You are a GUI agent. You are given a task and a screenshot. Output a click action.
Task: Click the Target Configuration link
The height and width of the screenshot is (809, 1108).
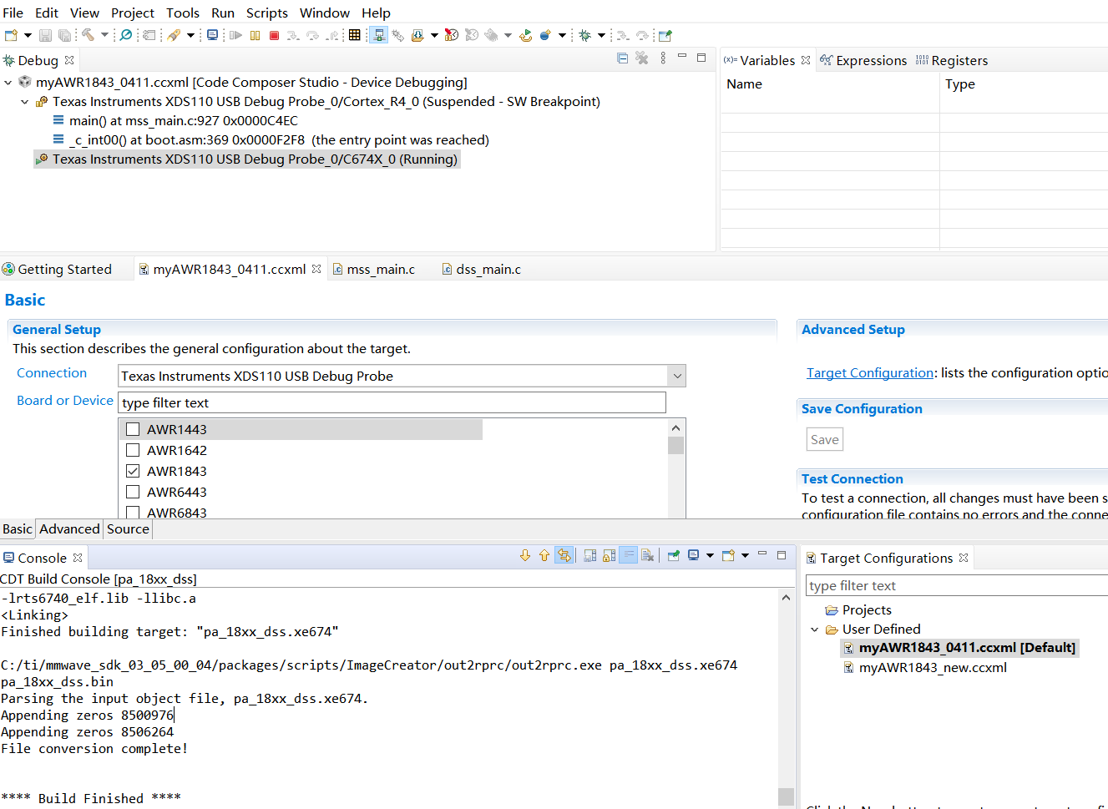click(870, 372)
